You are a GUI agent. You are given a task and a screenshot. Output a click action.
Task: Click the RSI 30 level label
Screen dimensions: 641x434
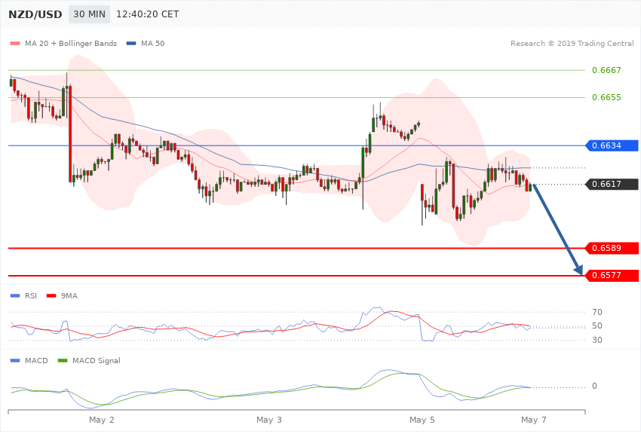coord(597,340)
